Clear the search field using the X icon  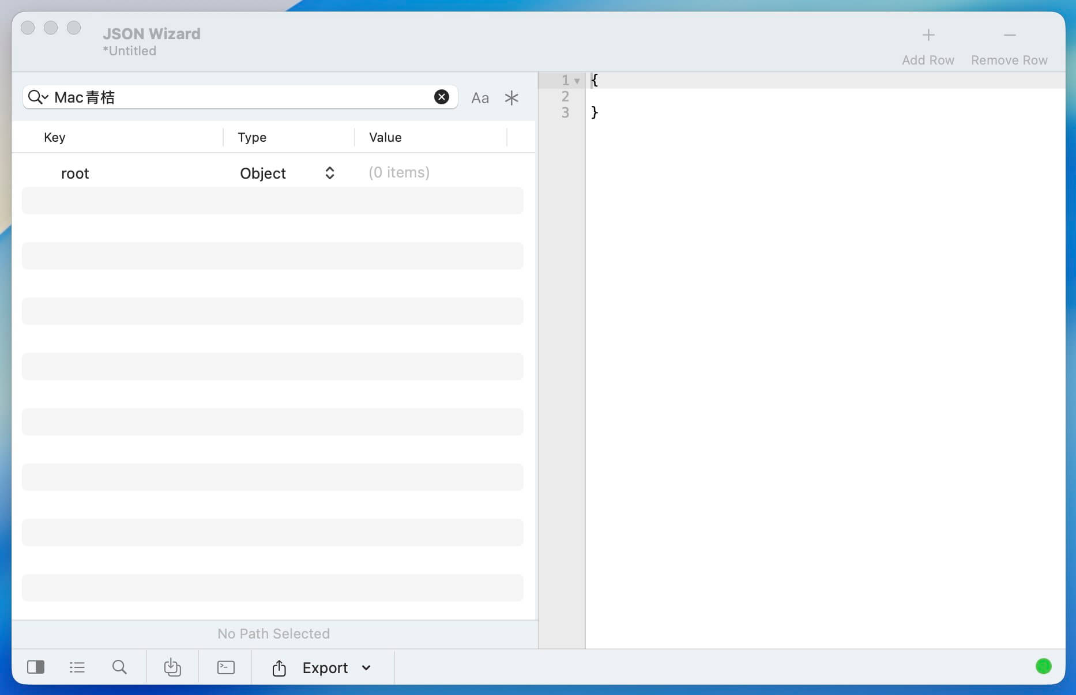pyautogui.click(x=442, y=97)
